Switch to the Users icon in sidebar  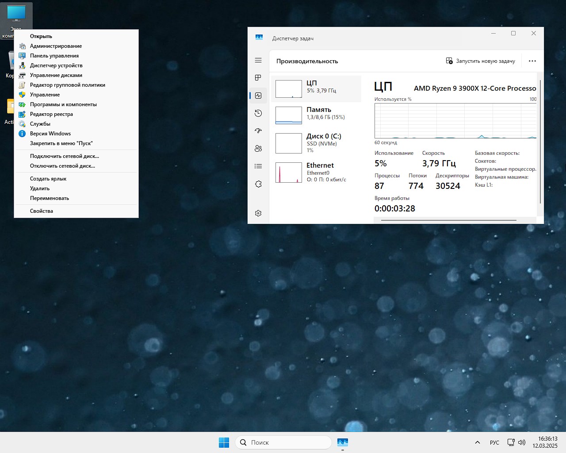click(x=258, y=149)
